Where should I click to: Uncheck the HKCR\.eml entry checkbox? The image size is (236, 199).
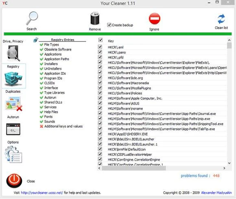point(100,47)
